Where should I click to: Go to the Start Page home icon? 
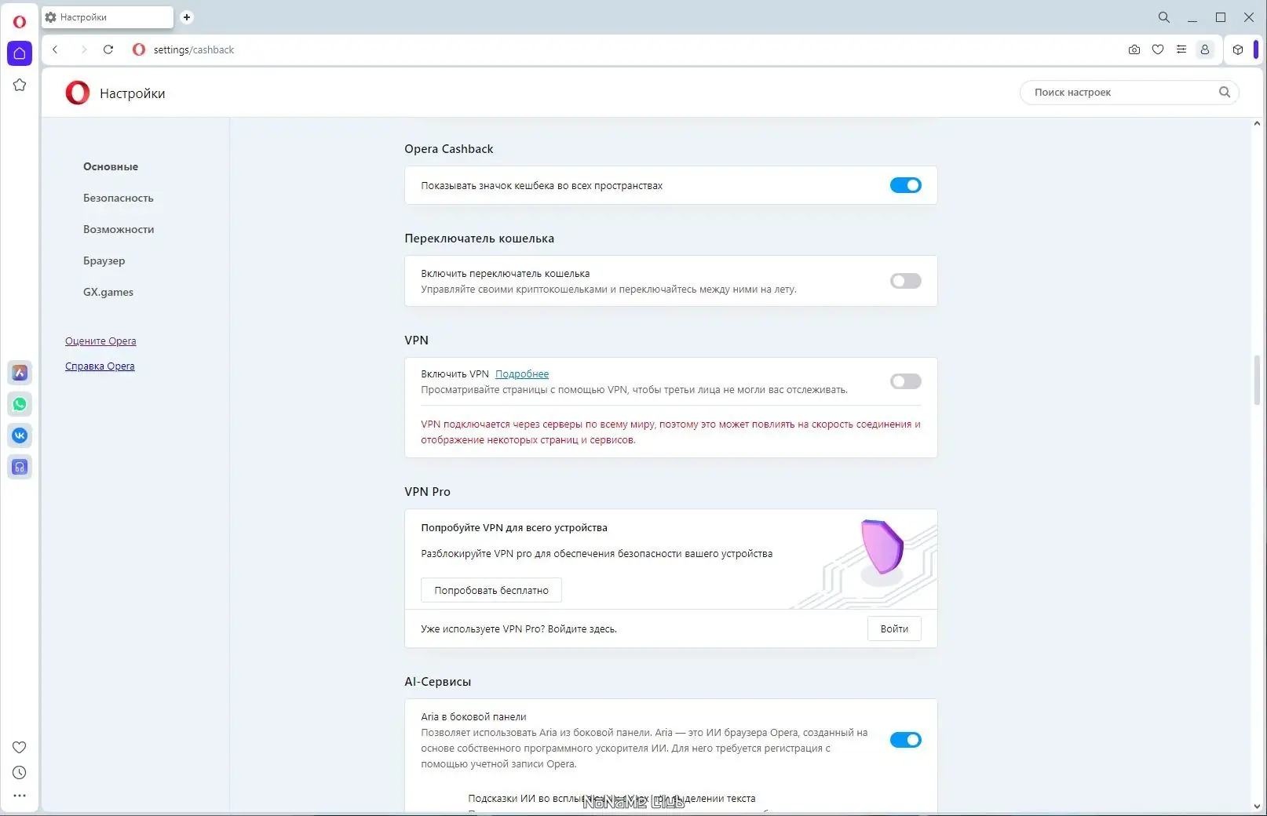click(20, 53)
